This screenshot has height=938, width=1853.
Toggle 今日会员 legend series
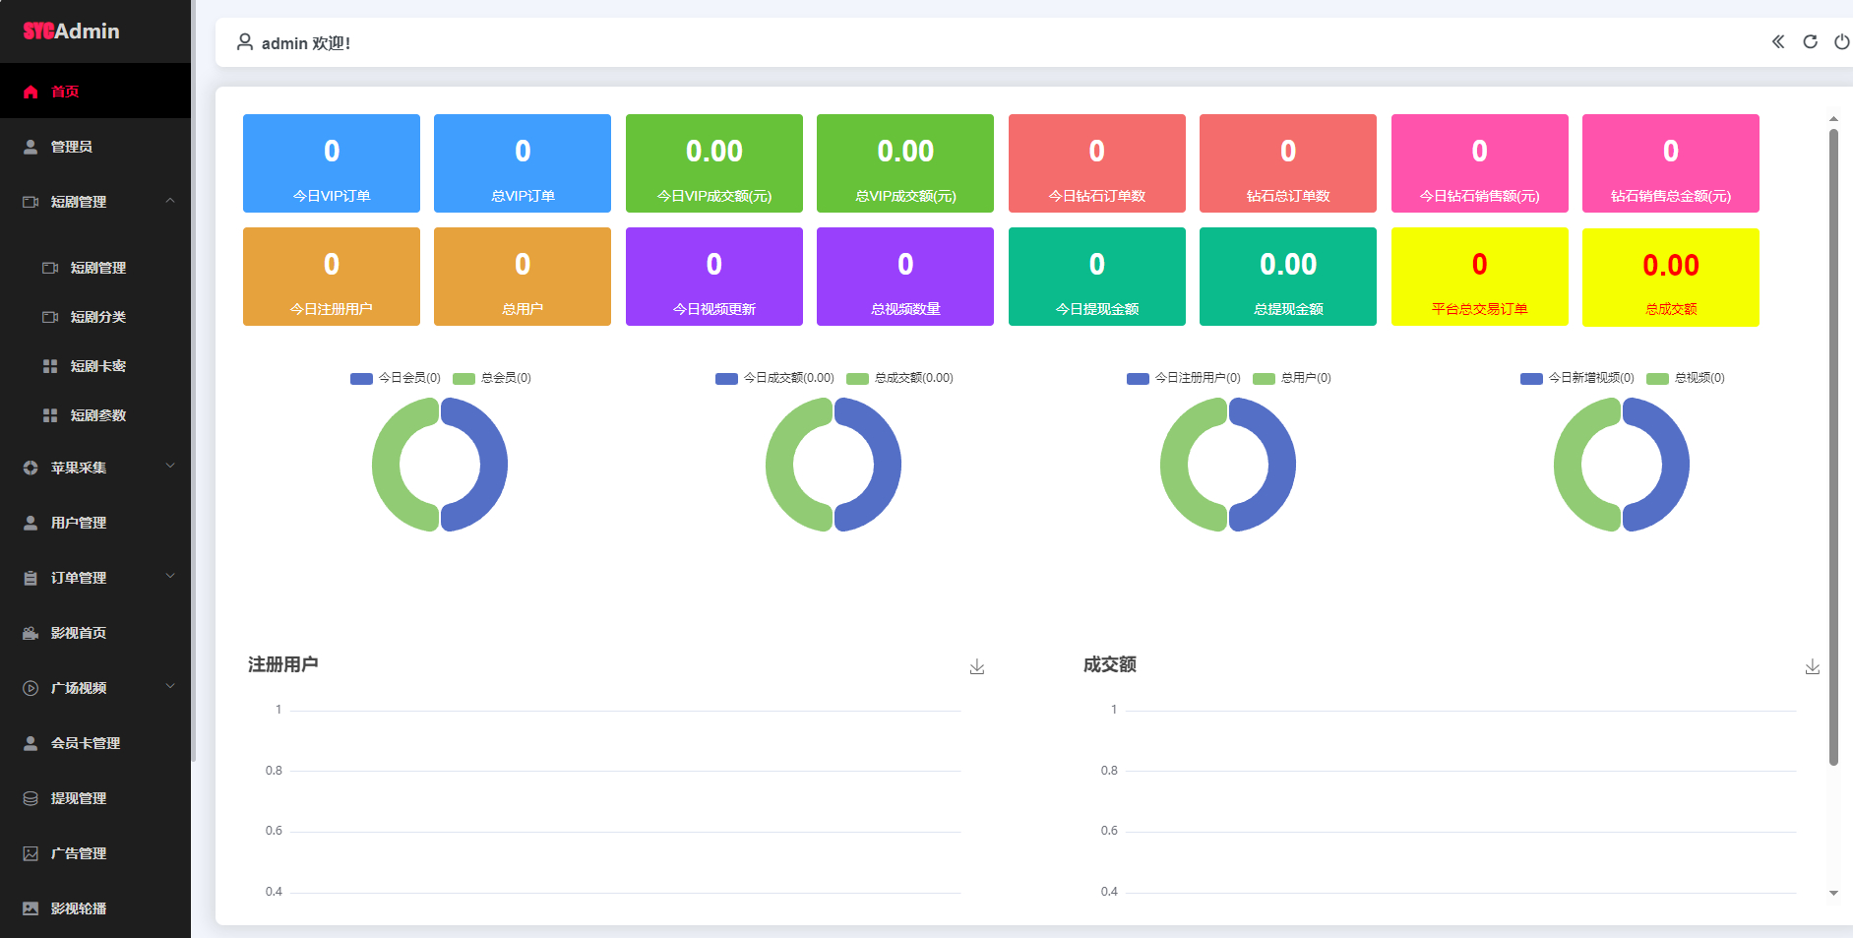pyautogui.click(x=396, y=378)
